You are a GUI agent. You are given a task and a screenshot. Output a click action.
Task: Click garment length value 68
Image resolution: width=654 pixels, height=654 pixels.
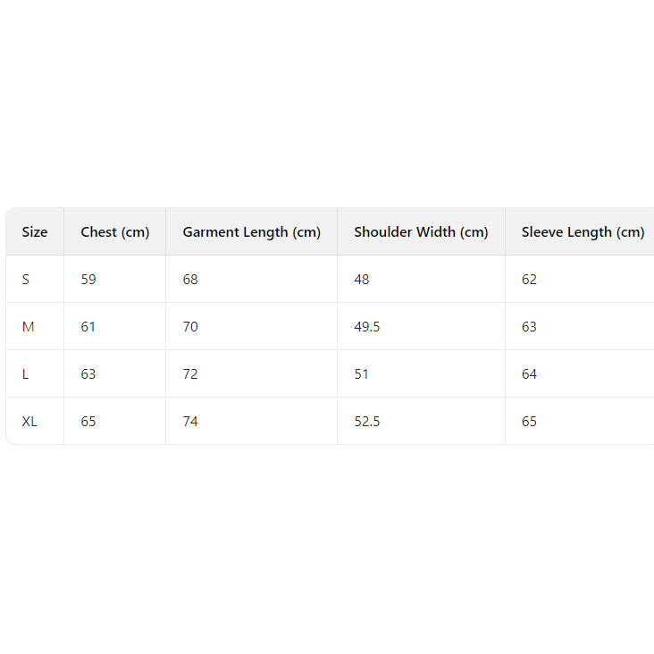[190, 280]
